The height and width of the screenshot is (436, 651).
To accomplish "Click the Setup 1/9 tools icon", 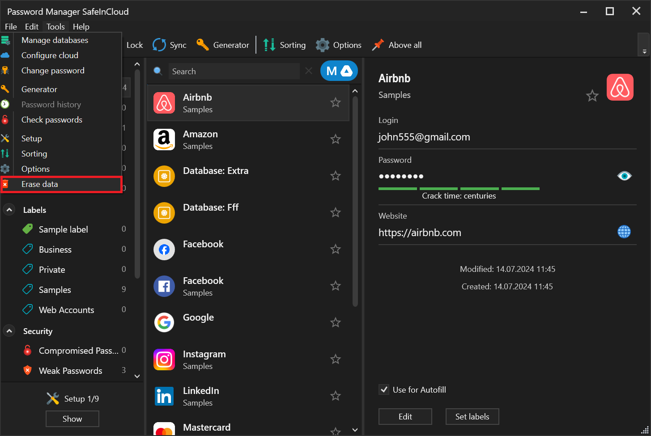I will 53,398.
